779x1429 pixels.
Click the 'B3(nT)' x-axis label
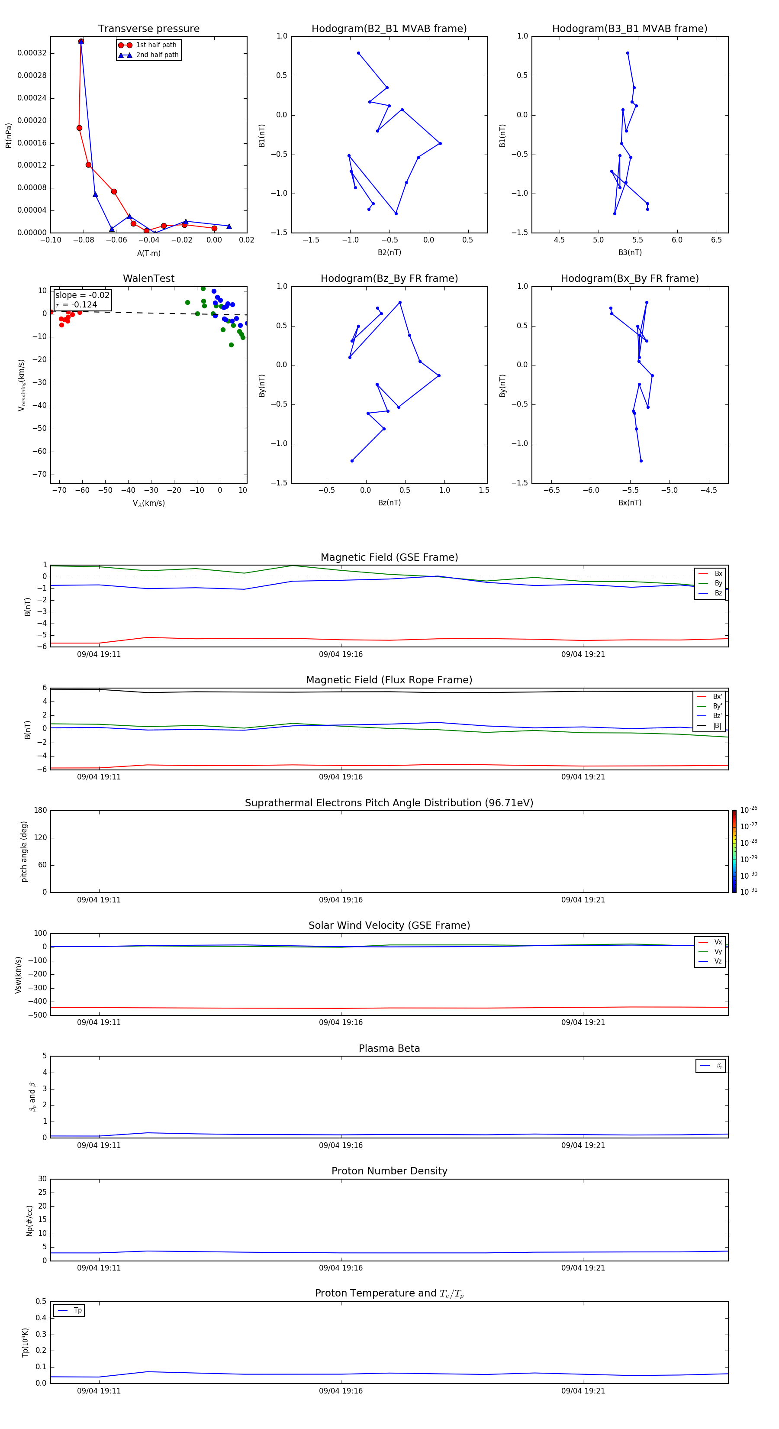630,252
